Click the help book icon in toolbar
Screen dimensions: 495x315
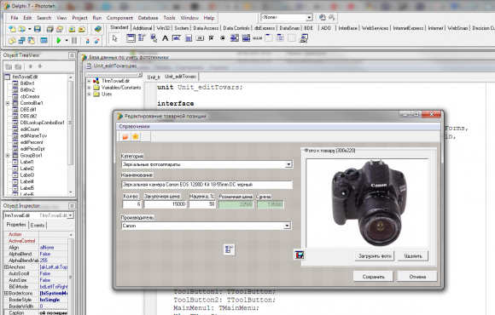click(98, 29)
